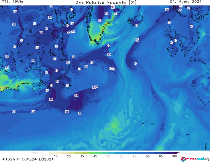The height and width of the screenshot is (162, 210).
Task: Click the legend value '45'
Action: pos(95,156)
